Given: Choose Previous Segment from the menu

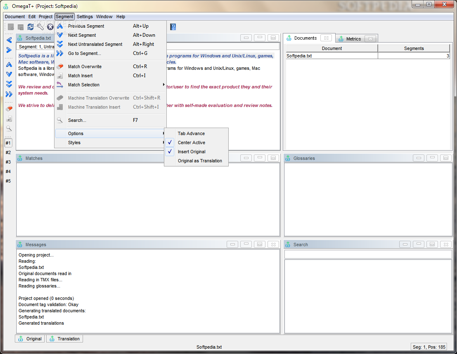Looking at the screenshot, I should pos(111,26).
